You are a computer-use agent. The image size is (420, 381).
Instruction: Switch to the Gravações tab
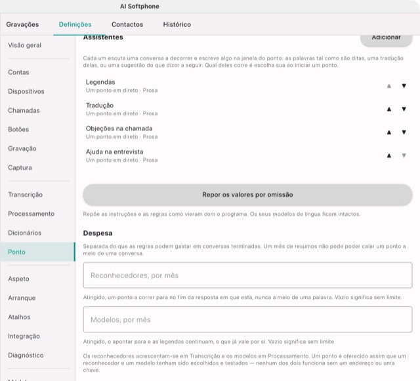tap(22, 24)
